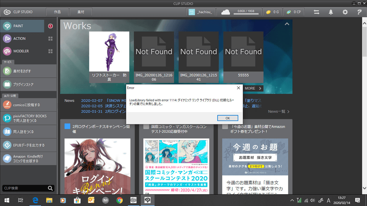Open the cloud storage icon
This screenshot has width=367, height=206.
coord(226,12)
